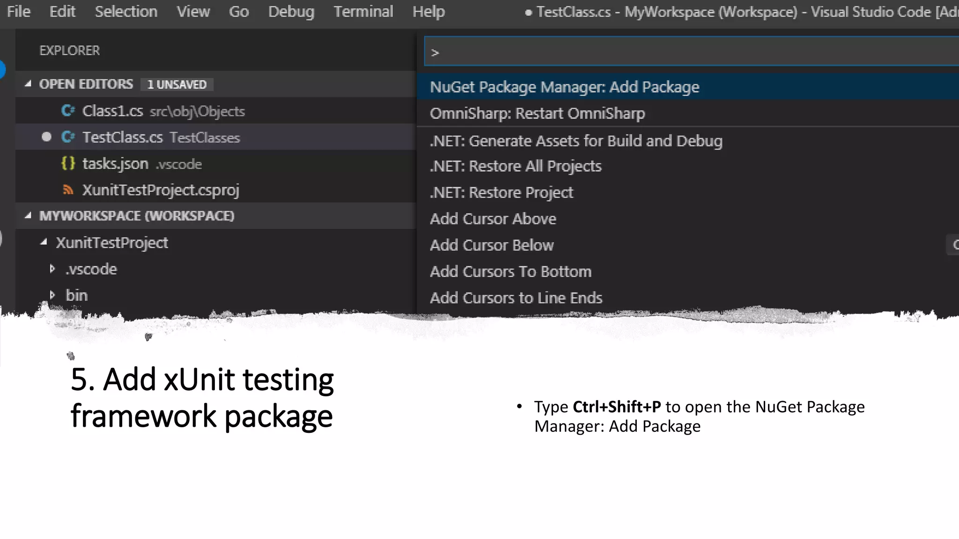Choose .NET: Restore All Projects
This screenshot has height=539, width=959.
pos(516,166)
